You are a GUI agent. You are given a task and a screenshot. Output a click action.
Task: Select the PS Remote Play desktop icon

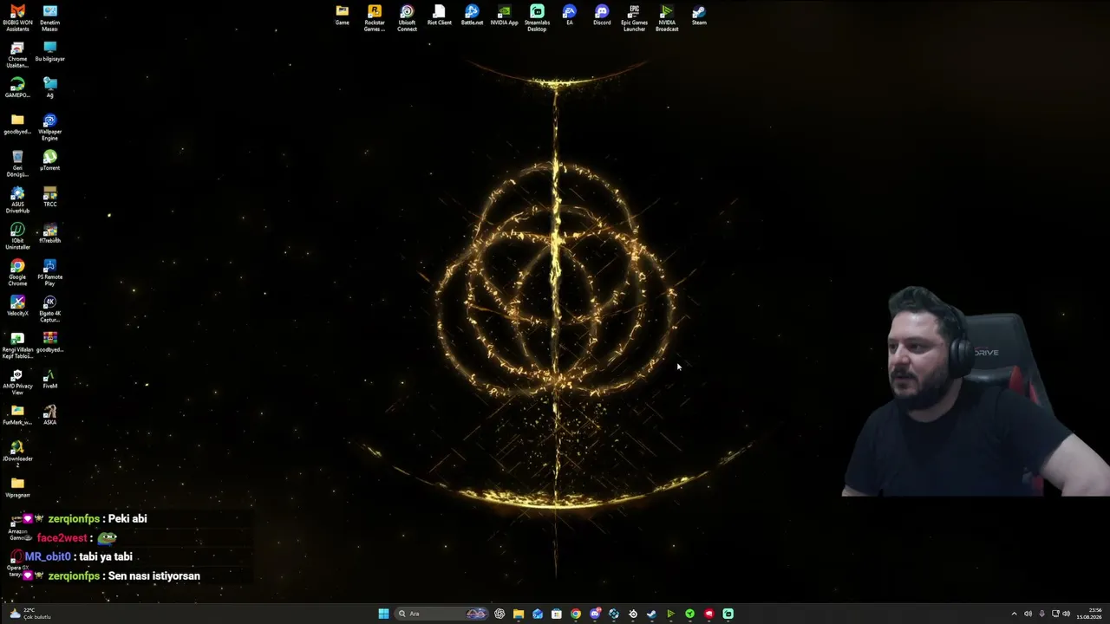50,273
